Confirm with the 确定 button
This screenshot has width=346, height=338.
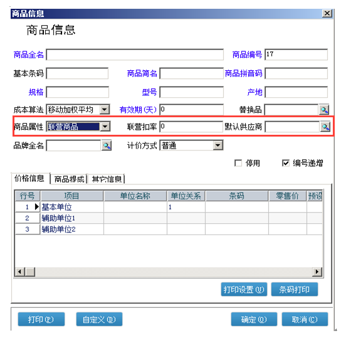(254, 319)
